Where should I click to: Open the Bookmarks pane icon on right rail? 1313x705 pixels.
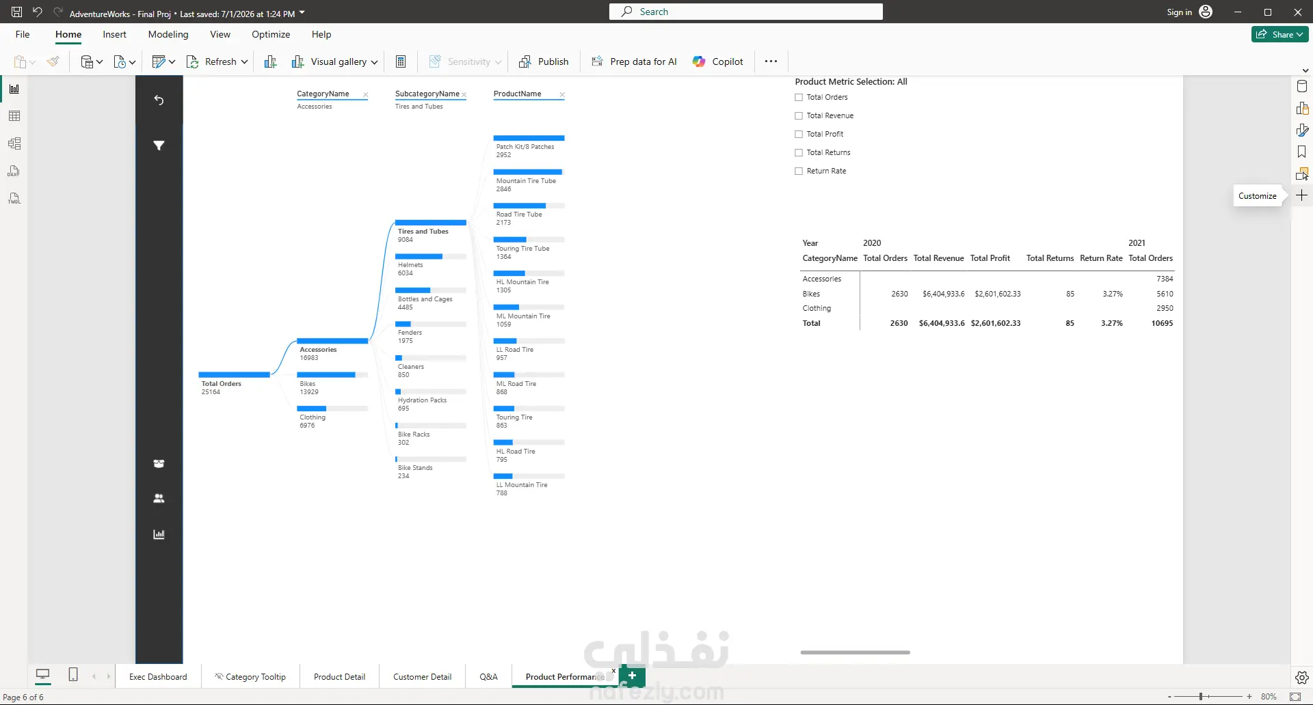(x=1302, y=152)
